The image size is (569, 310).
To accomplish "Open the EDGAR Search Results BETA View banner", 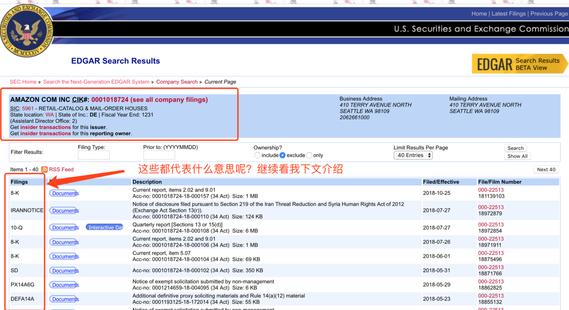I will tap(519, 64).
